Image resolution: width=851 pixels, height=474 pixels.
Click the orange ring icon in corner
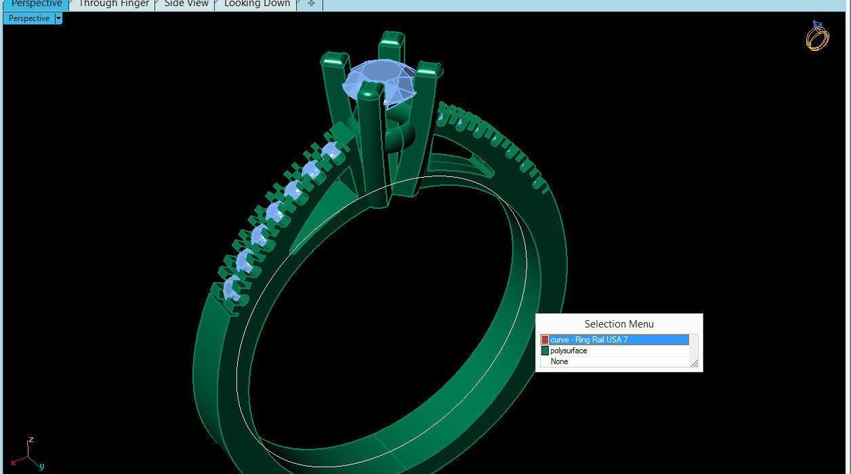click(817, 35)
